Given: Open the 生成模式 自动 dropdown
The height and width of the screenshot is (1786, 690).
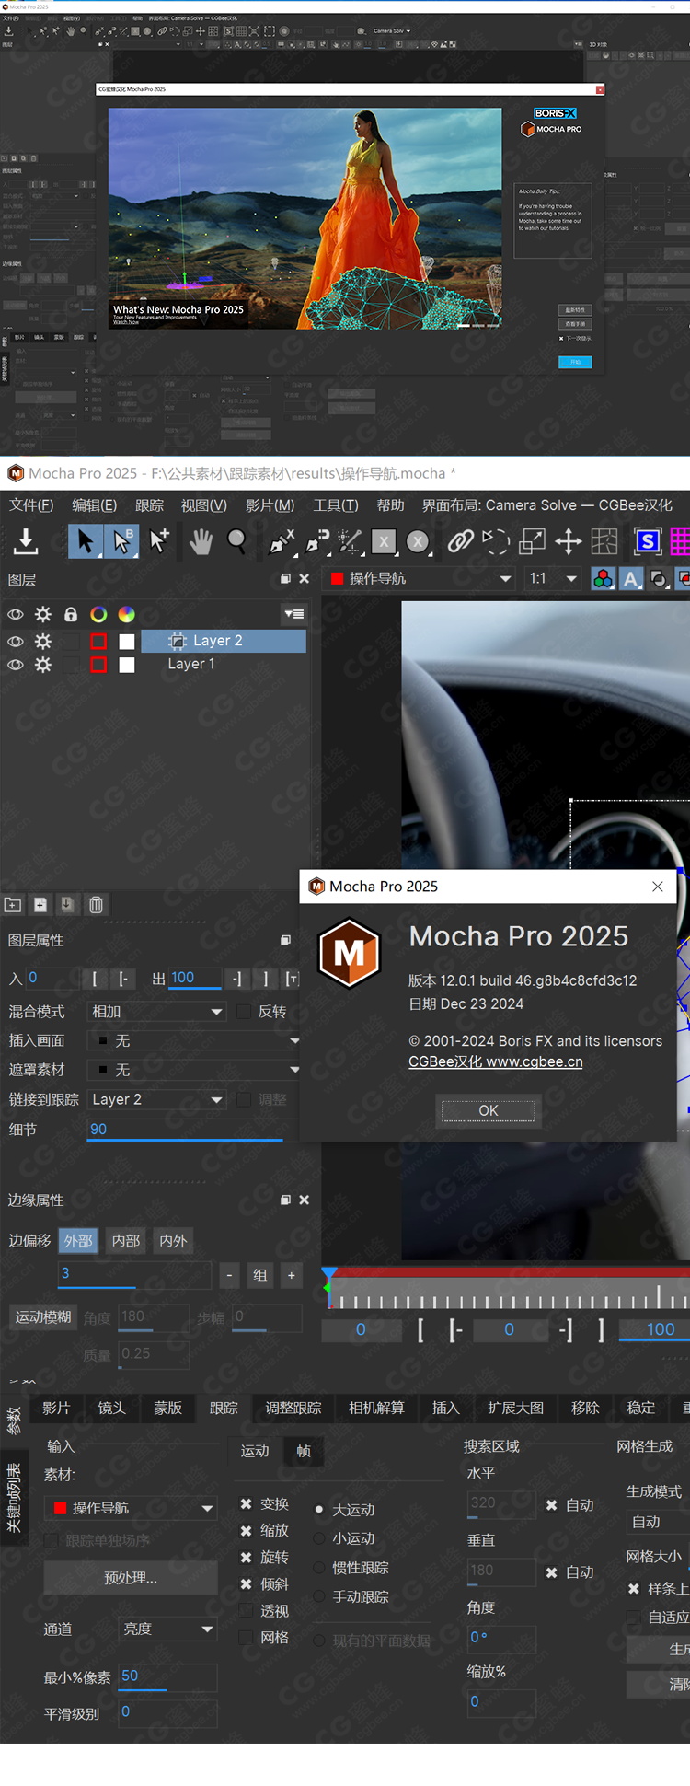Looking at the screenshot, I should pos(658,1522).
